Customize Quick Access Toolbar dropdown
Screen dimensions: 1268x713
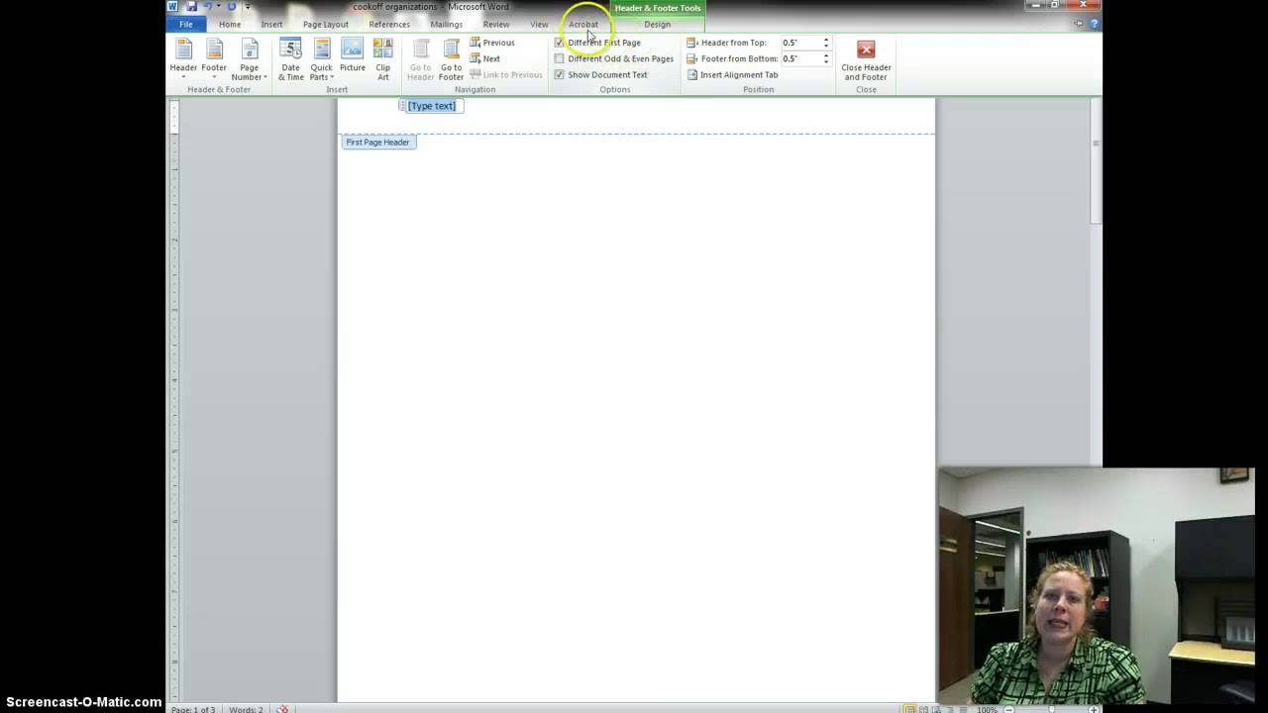[248, 7]
